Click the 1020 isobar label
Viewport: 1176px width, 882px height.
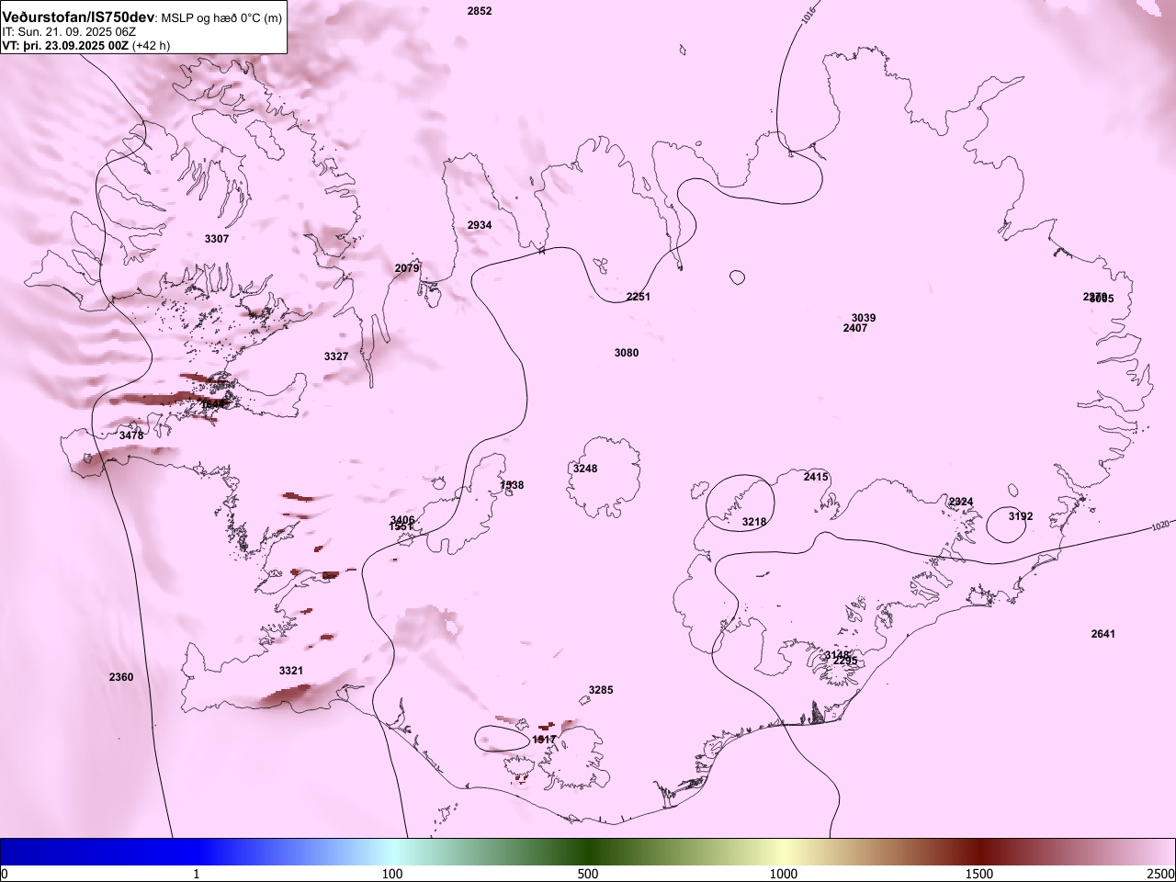click(x=1161, y=526)
